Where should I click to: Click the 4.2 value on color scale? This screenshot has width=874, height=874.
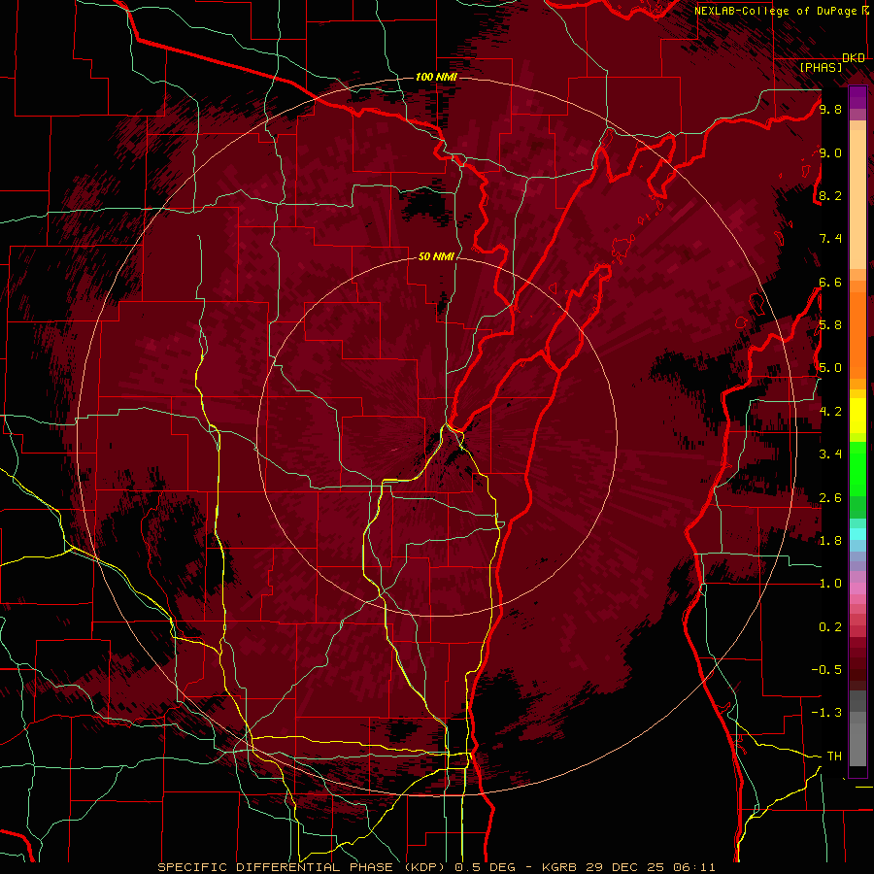(830, 412)
